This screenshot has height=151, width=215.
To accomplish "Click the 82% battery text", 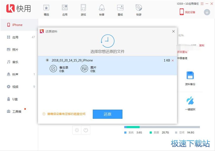I will coord(181,35).
